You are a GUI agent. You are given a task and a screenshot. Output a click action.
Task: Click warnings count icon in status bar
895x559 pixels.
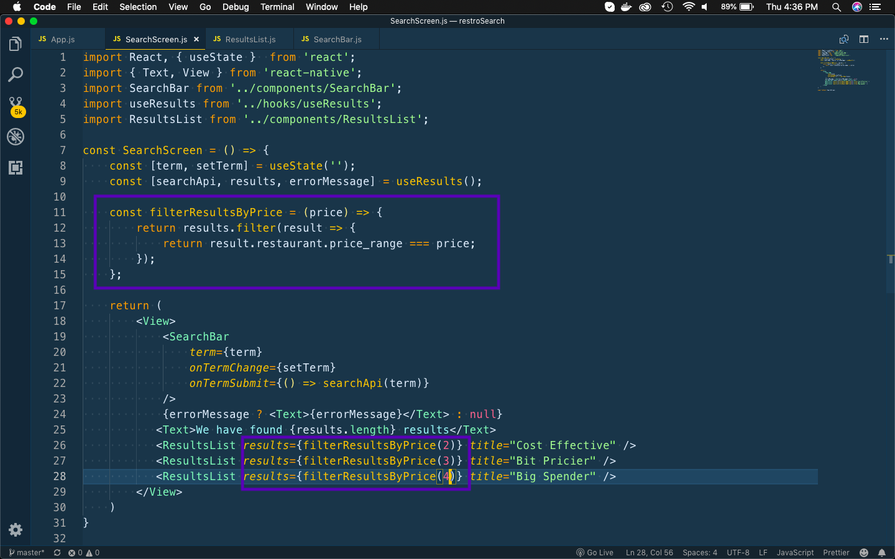(x=93, y=552)
